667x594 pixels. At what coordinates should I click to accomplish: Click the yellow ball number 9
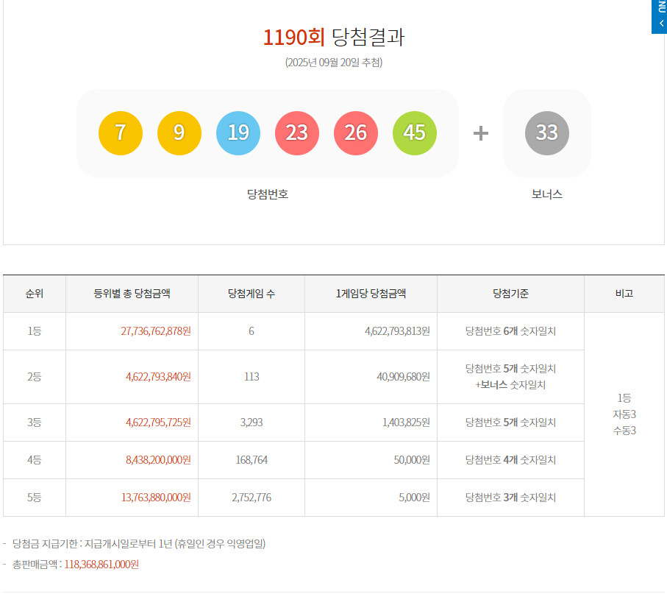coord(179,132)
